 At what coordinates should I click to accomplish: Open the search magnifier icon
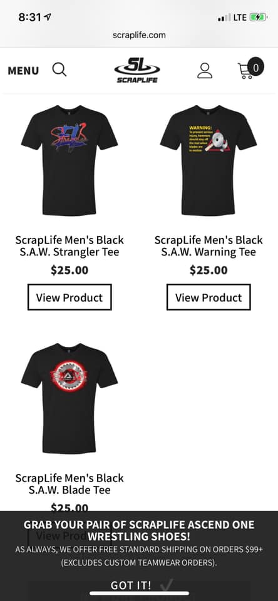point(59,69)
